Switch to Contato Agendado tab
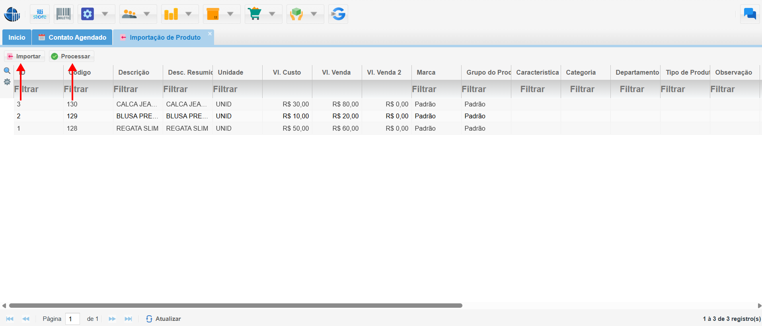This screenshot has height=326, width=762. (72, 37)
